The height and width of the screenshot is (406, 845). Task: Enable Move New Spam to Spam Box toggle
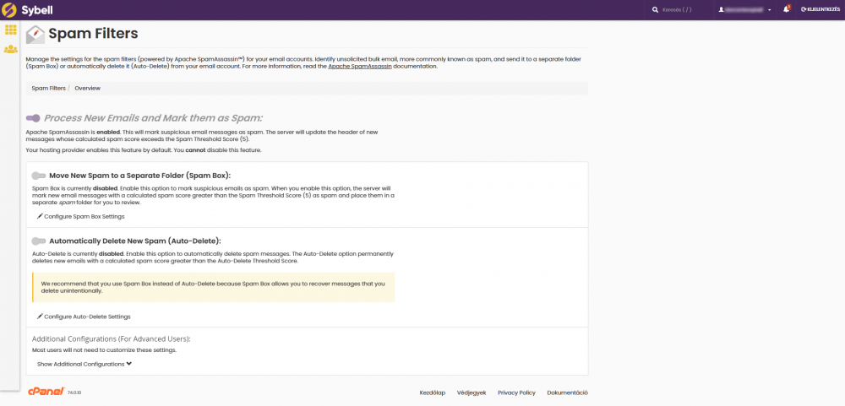click(39, 176)
